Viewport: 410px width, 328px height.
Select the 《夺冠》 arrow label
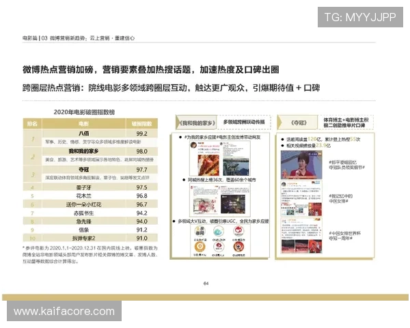pyautogui.click(x=297, y=122)
